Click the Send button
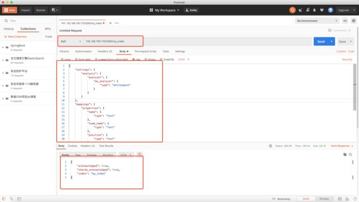This screenshot has width=359, height=202. click(321, 41)
